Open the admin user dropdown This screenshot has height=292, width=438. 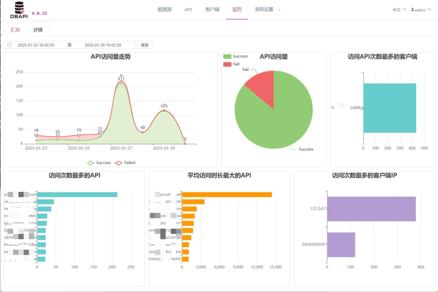click(x=421, y=10)
